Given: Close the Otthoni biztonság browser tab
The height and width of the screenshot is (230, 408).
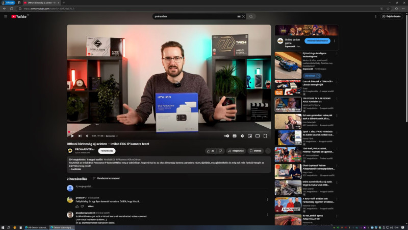Looking at the screenshot, I should coord(59,3).
